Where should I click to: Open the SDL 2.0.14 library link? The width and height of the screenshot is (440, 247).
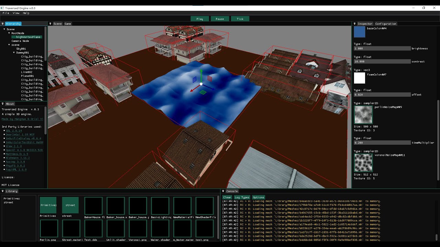point(14,131)
